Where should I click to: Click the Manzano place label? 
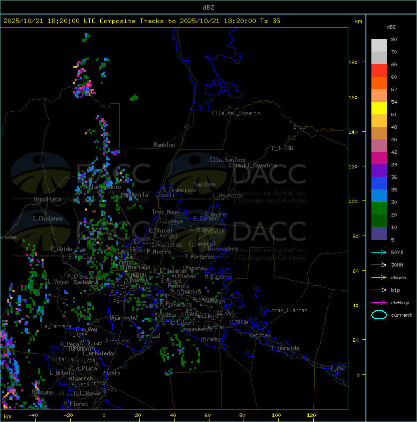[42, 392]
